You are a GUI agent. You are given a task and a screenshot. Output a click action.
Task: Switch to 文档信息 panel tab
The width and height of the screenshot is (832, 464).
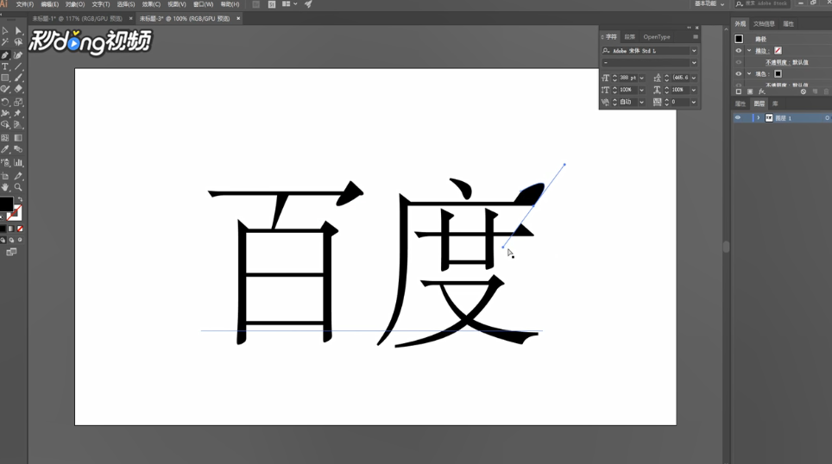click(764, 24)
